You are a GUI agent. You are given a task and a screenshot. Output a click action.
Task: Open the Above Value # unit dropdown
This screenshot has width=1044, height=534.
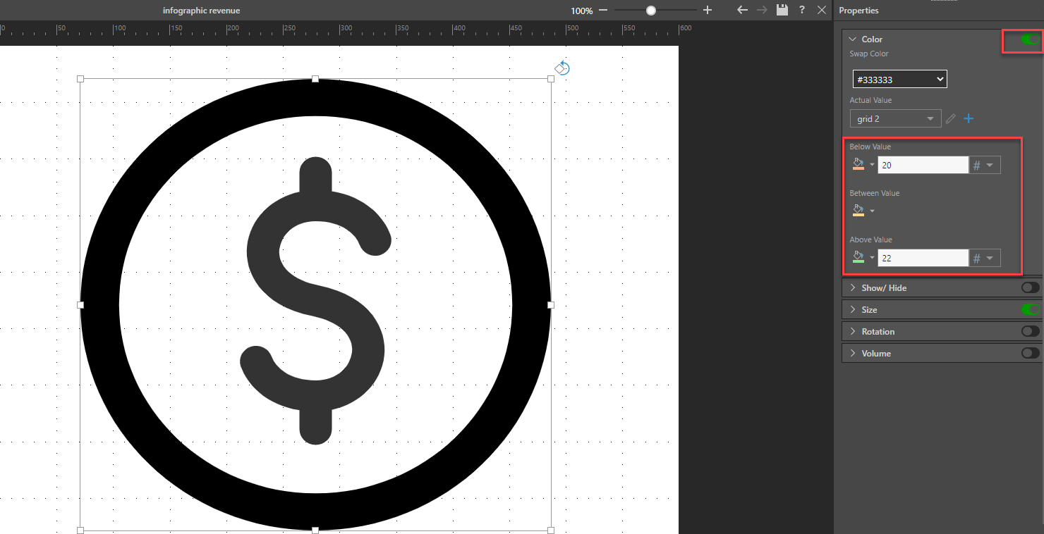point(984,258)
